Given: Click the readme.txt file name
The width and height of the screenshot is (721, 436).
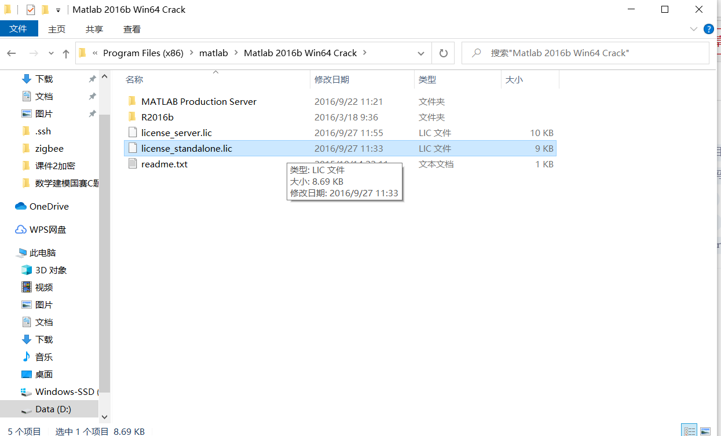Looking at the screenshot, I should (164, 164).
